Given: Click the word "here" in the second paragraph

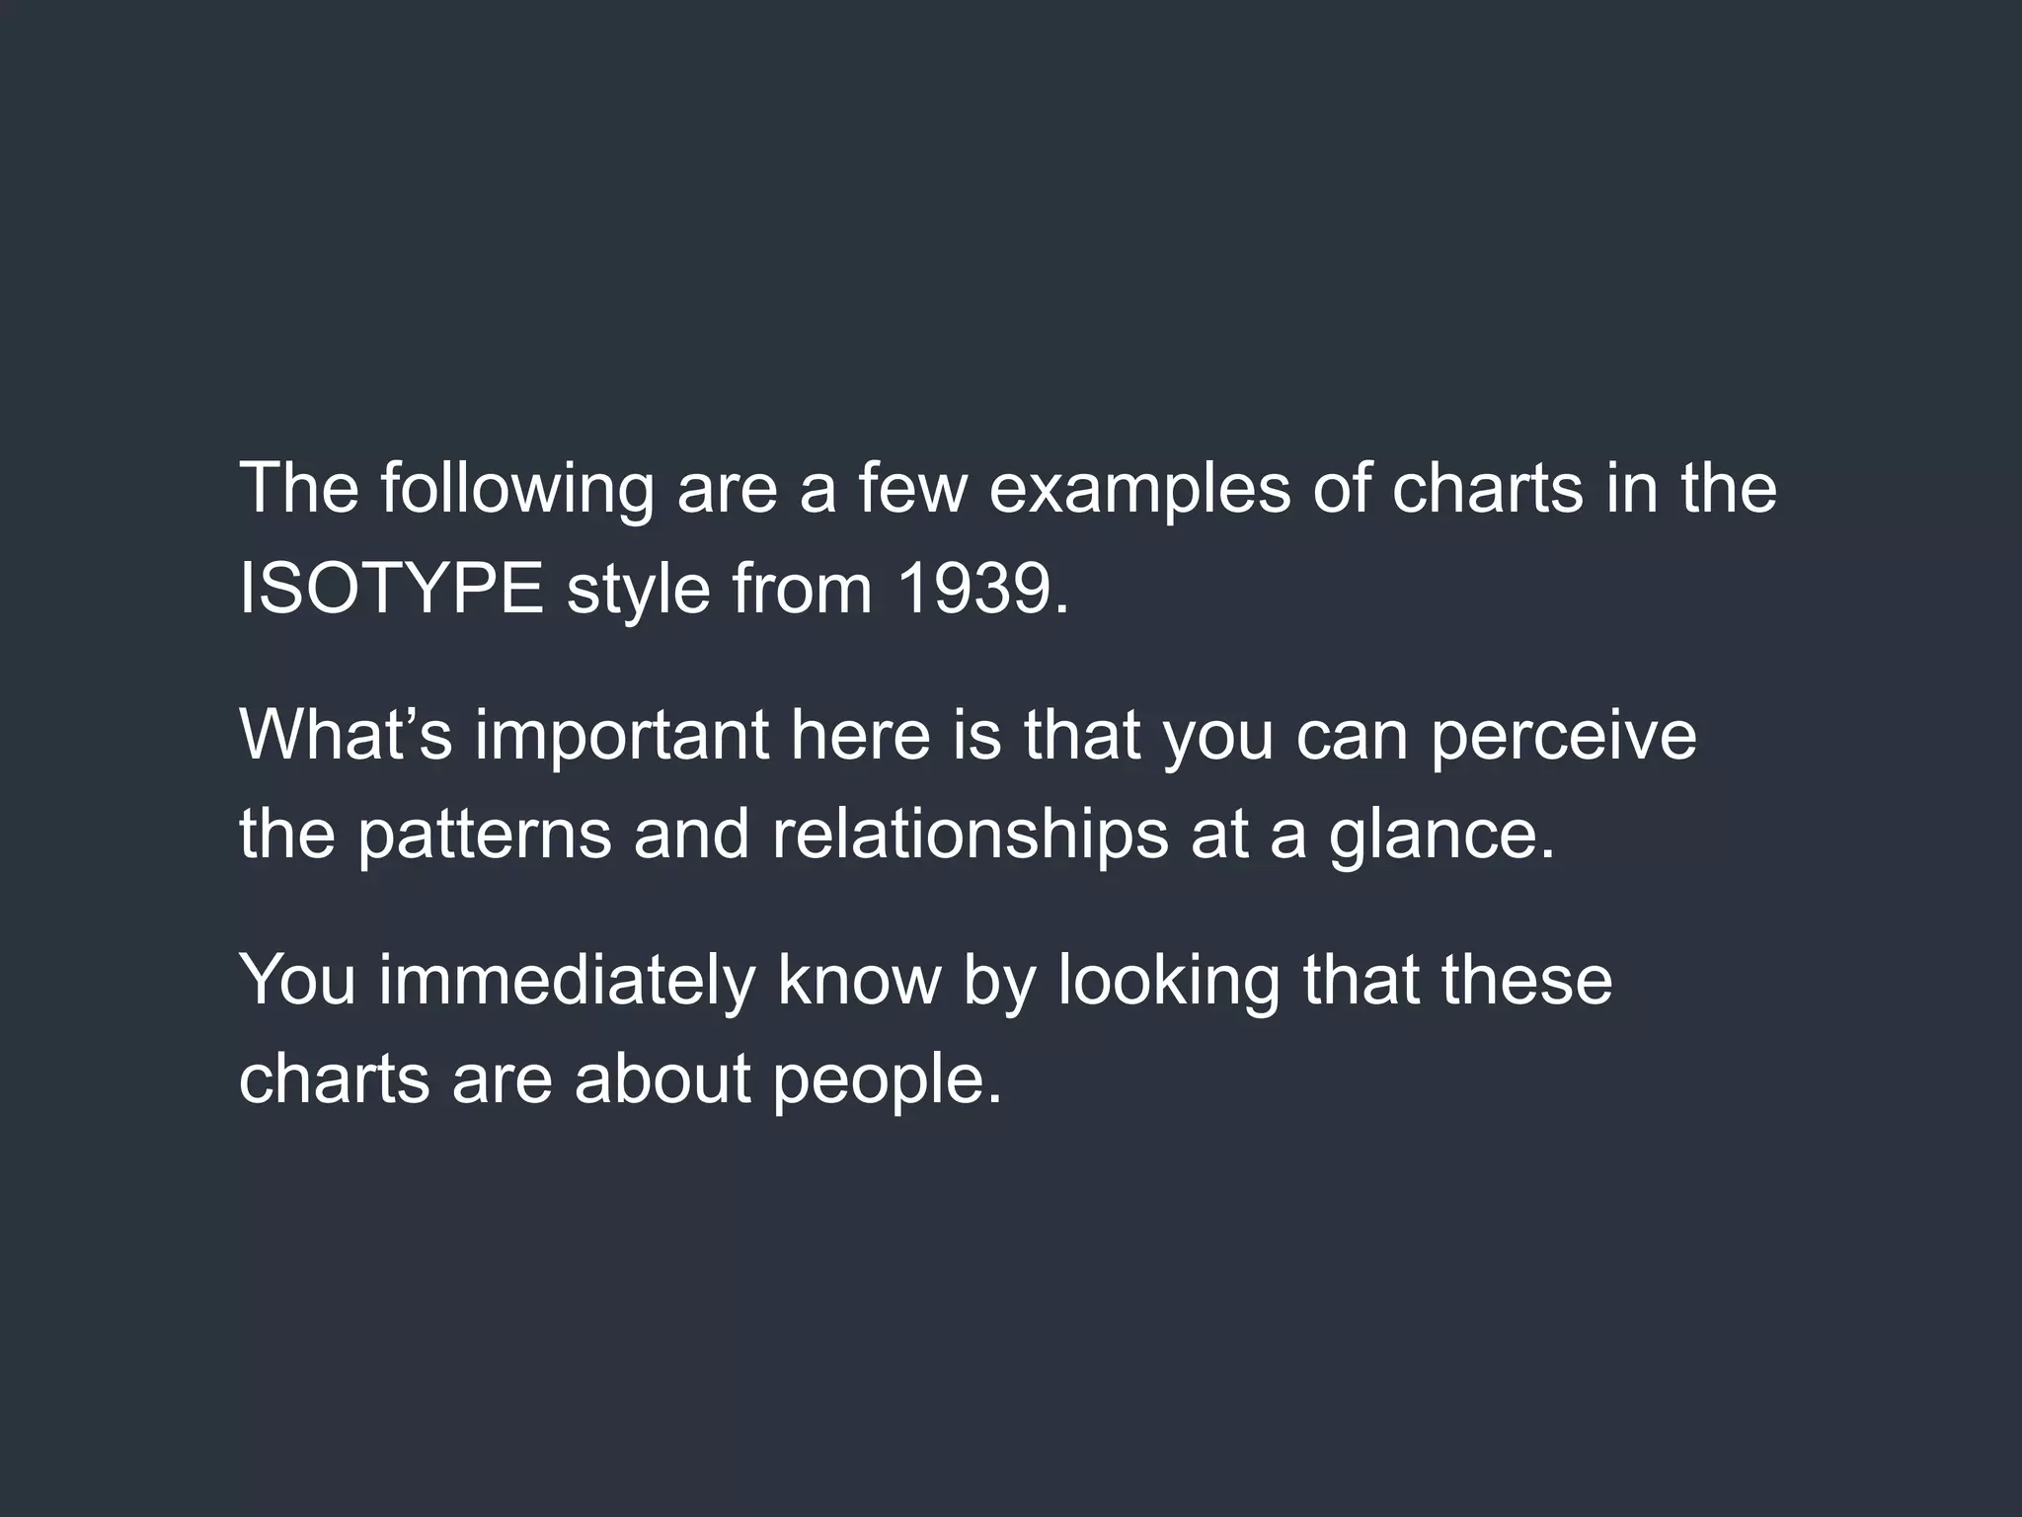Looking at the screenshot, I should click(x=861, y=736).
